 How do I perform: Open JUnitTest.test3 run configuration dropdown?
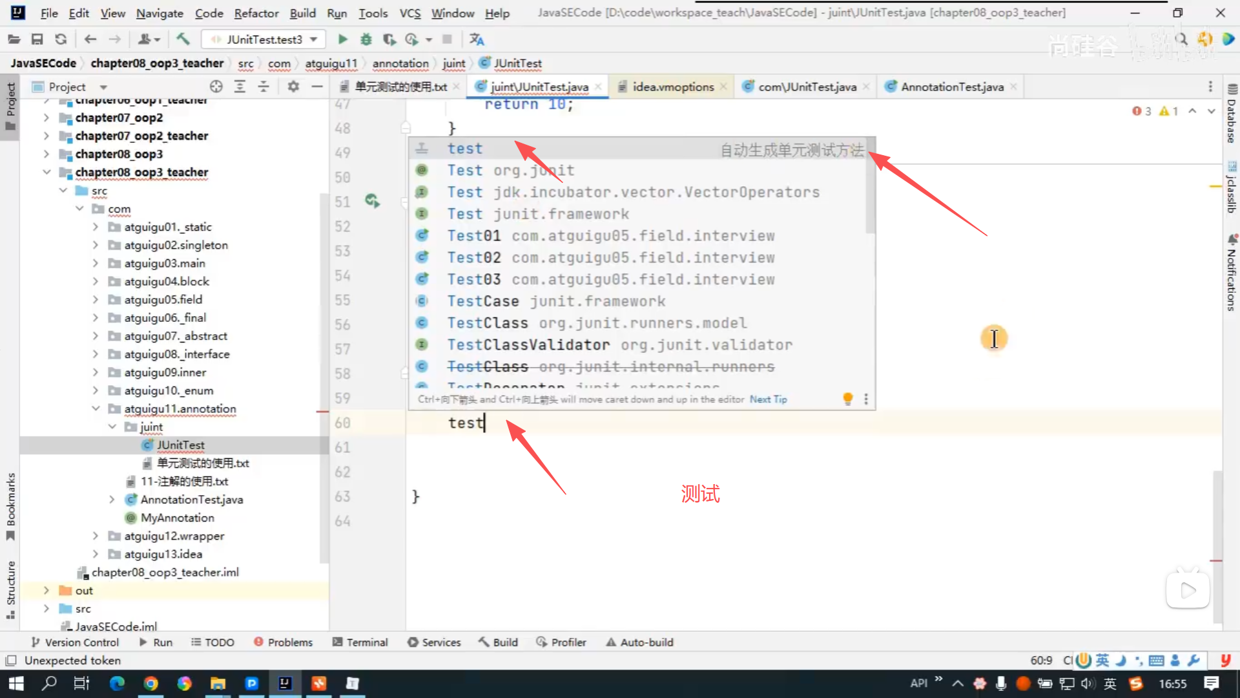tap(265, 39)
